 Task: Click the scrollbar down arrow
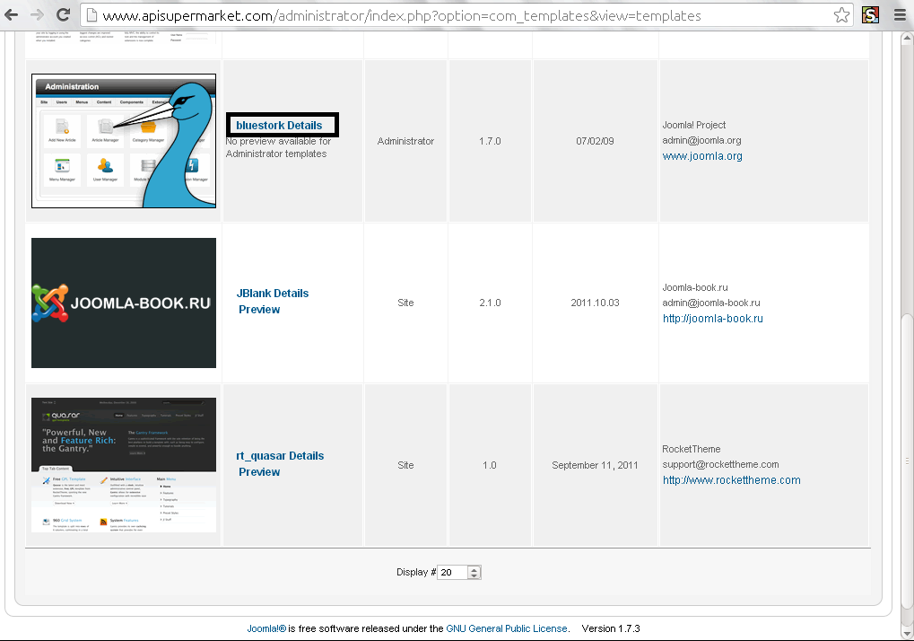(907, 633)
